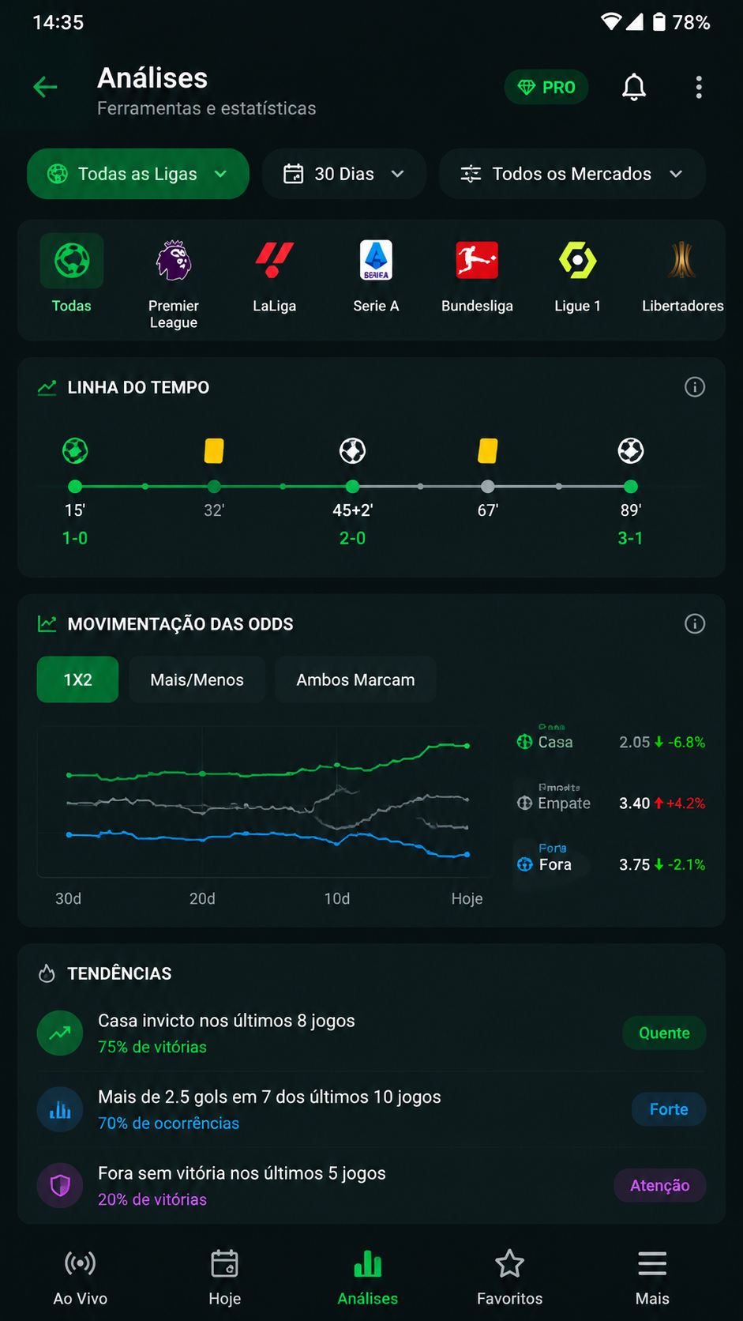
Task: Open the Favoritos bottom tab
Action: click(509, 1278)
